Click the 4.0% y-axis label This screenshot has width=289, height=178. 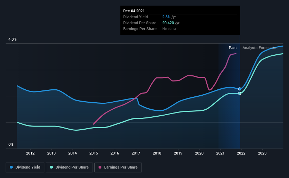point(12,40)
